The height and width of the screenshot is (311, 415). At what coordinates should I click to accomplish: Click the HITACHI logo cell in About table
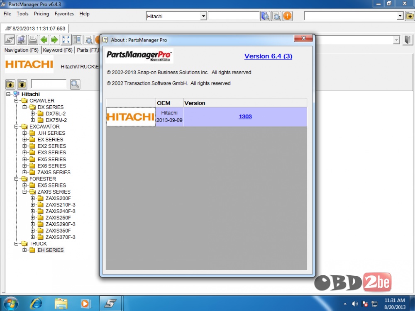[131, 117]
